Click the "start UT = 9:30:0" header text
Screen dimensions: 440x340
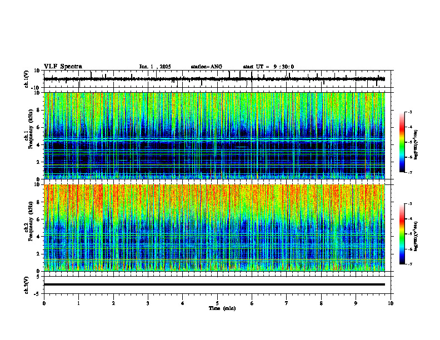268,67
